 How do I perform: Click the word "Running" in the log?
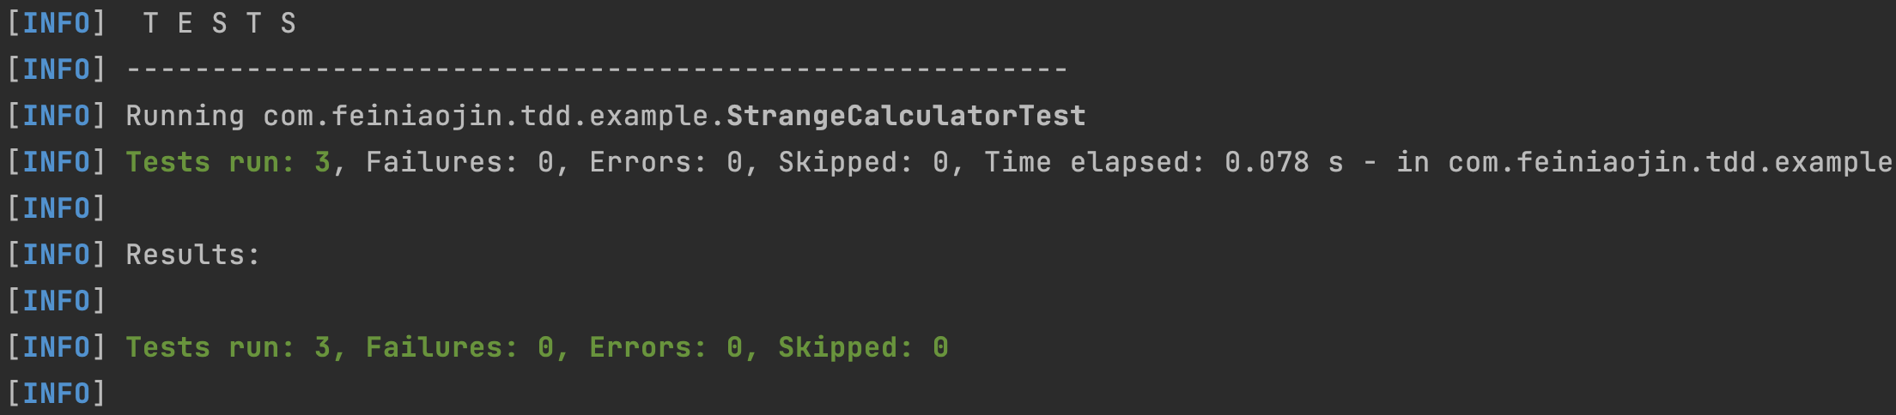pos(185,116)
